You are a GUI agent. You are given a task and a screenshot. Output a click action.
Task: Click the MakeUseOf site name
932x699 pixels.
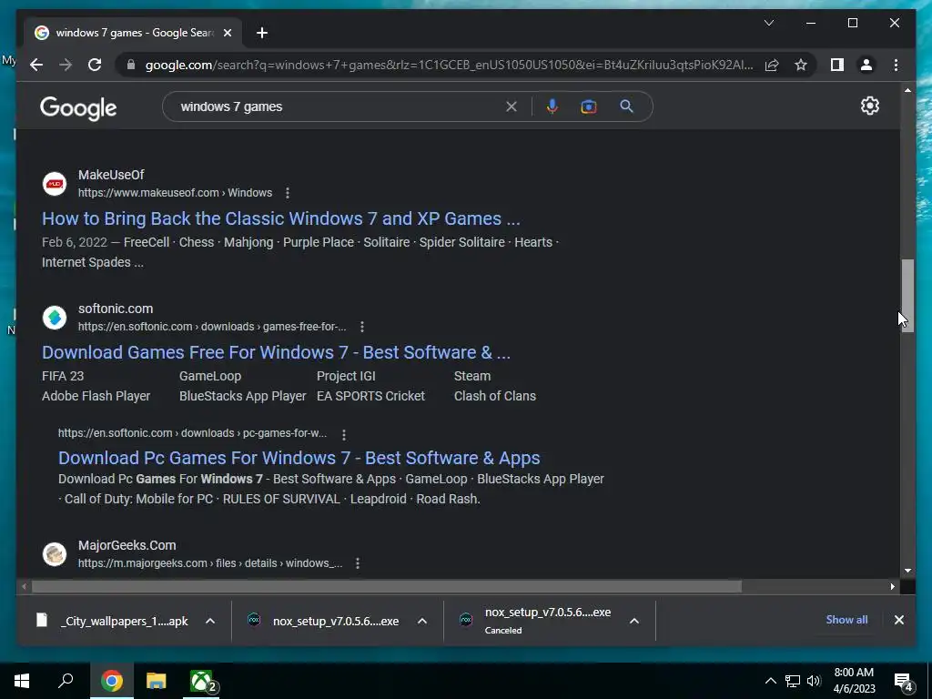pos(111,176)
